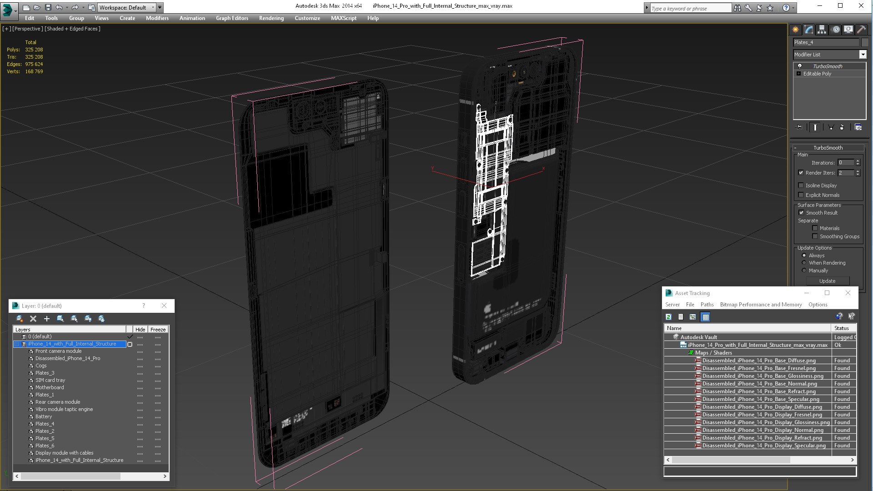Image resolution: width=873 pixels, height=491 pixels.
Task: Open the Rendering menu
Action: pos(271,18)
